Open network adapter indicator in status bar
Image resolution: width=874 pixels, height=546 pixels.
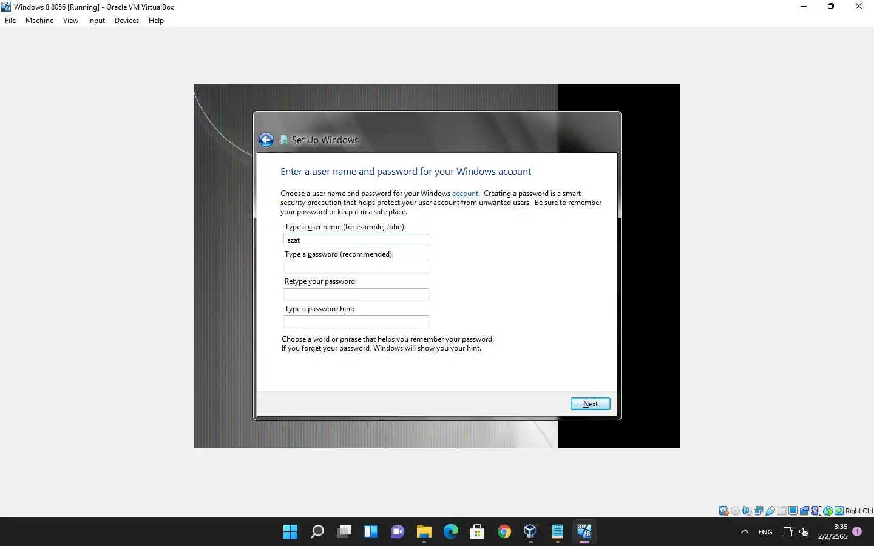coord(759,511)
